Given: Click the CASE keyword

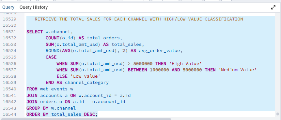Looking at the screenshot, I should [x=51, y=57].
